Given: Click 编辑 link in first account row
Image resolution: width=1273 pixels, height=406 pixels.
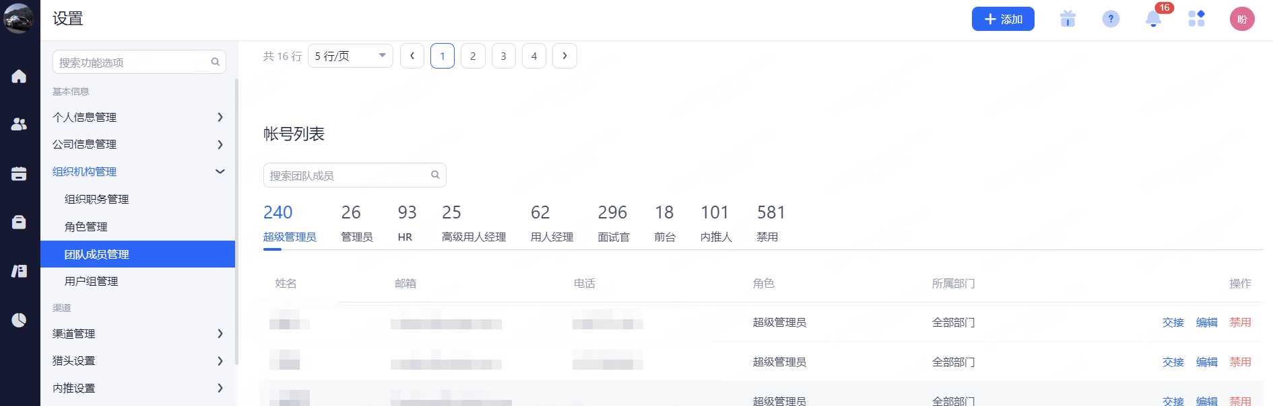Looking at the screenshot, I should (1206, 322).
